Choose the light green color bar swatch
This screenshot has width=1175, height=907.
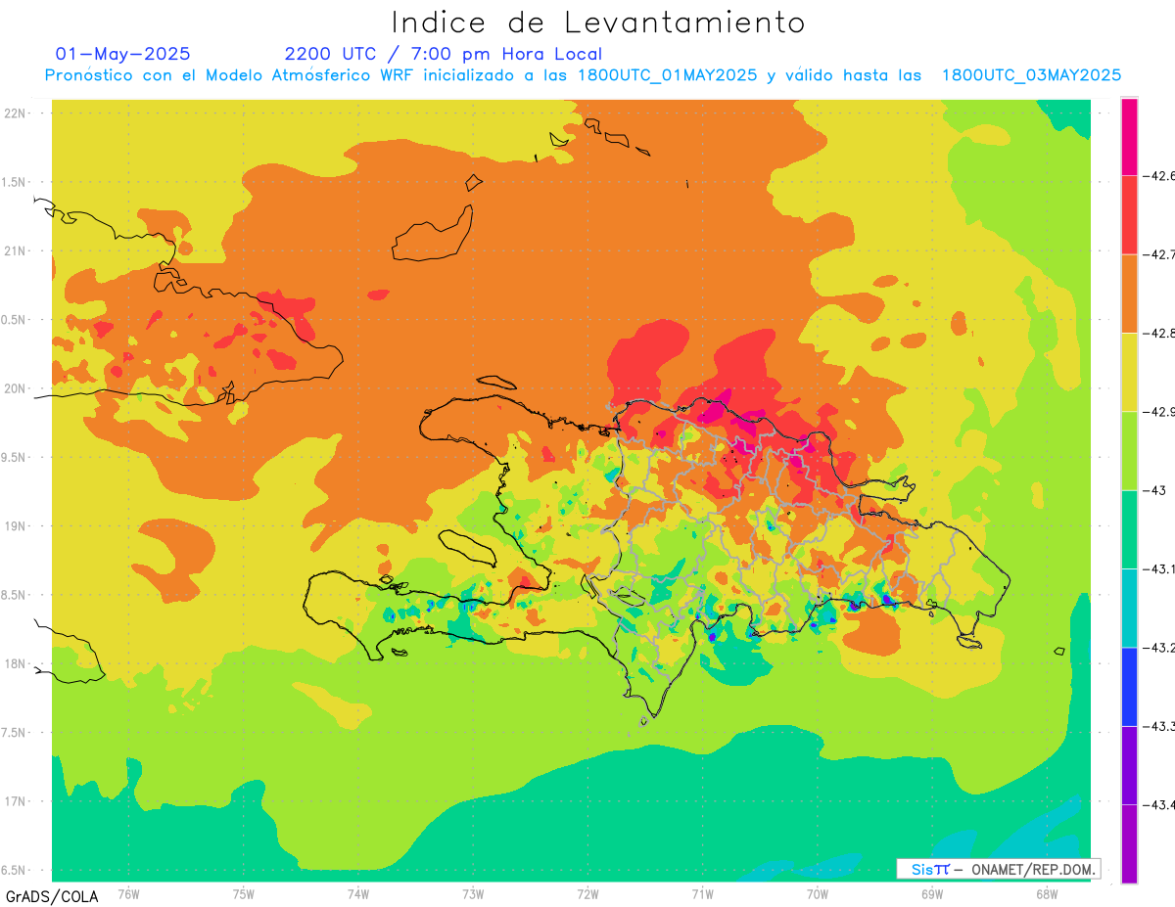click(x=1129, y=450)
